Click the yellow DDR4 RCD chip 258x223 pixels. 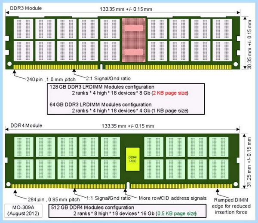click(x=132, y=159)
